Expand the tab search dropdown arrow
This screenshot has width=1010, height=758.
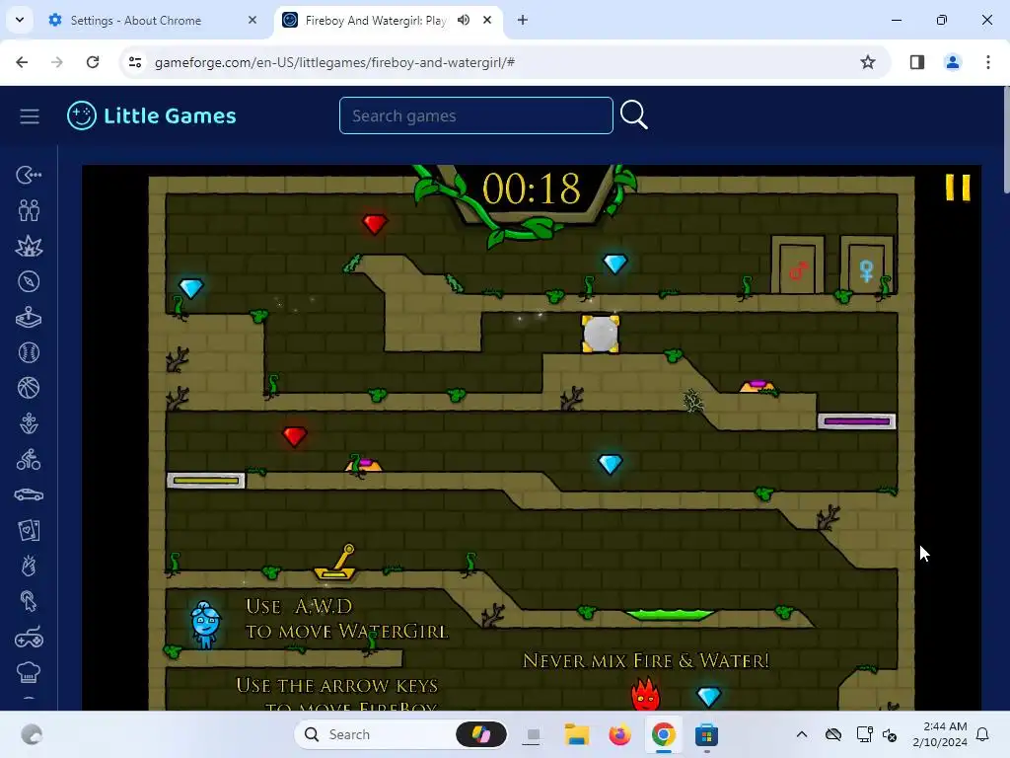20,20
